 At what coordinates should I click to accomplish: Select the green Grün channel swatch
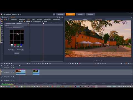[x=18, y=45]
